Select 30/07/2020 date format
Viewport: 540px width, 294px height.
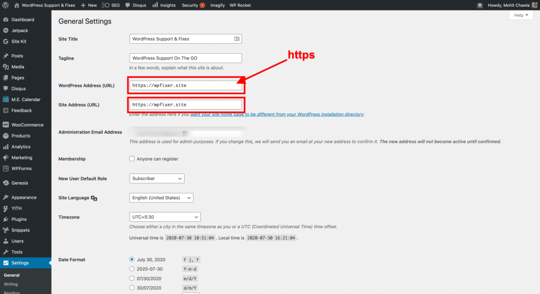[x=132, y=288]
